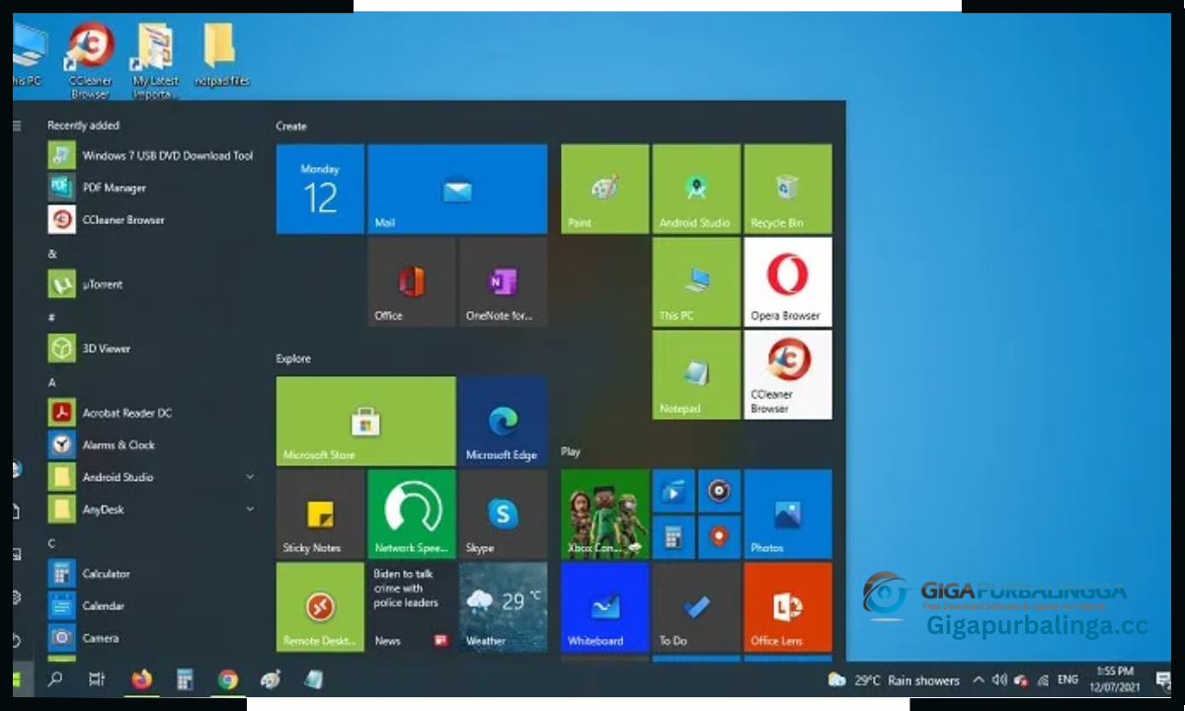Select the Create tile group heading
The width and height of the screenshot is (1185, 711).
pos(291,126)
